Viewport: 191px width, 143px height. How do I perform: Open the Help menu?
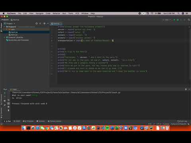click(x=93, y=14)
